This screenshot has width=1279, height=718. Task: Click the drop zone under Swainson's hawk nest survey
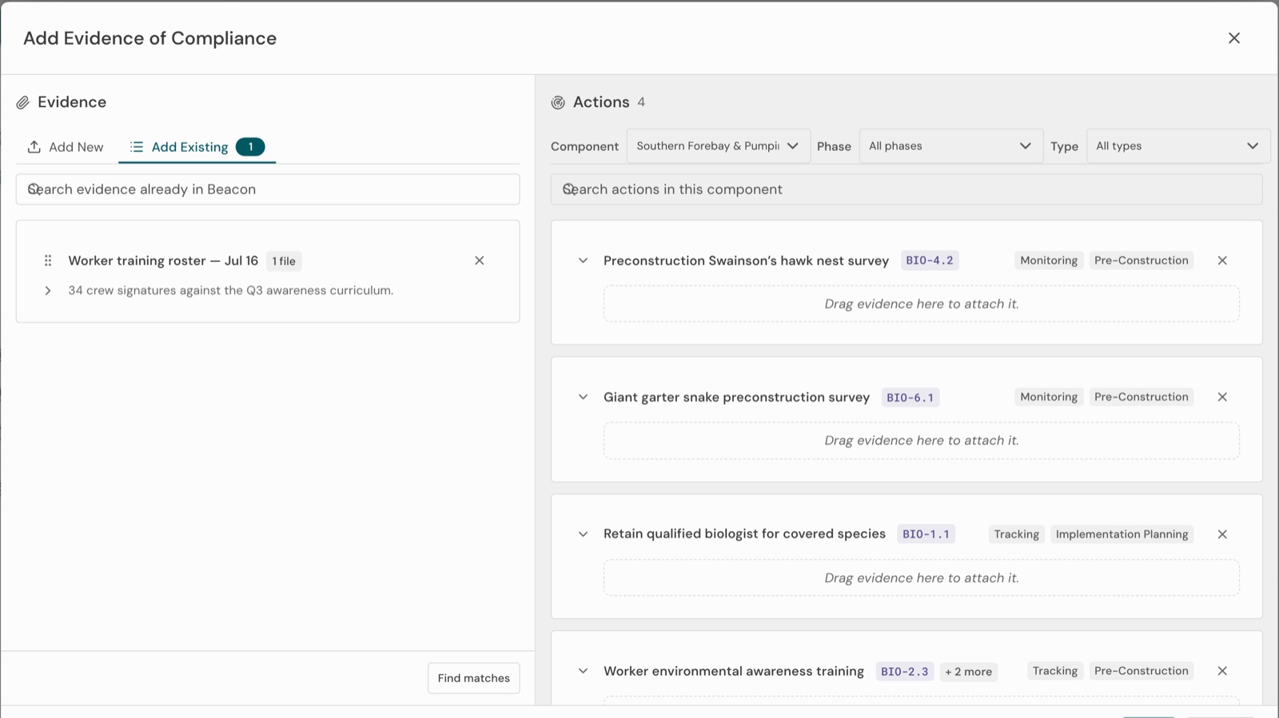[922, 304]
